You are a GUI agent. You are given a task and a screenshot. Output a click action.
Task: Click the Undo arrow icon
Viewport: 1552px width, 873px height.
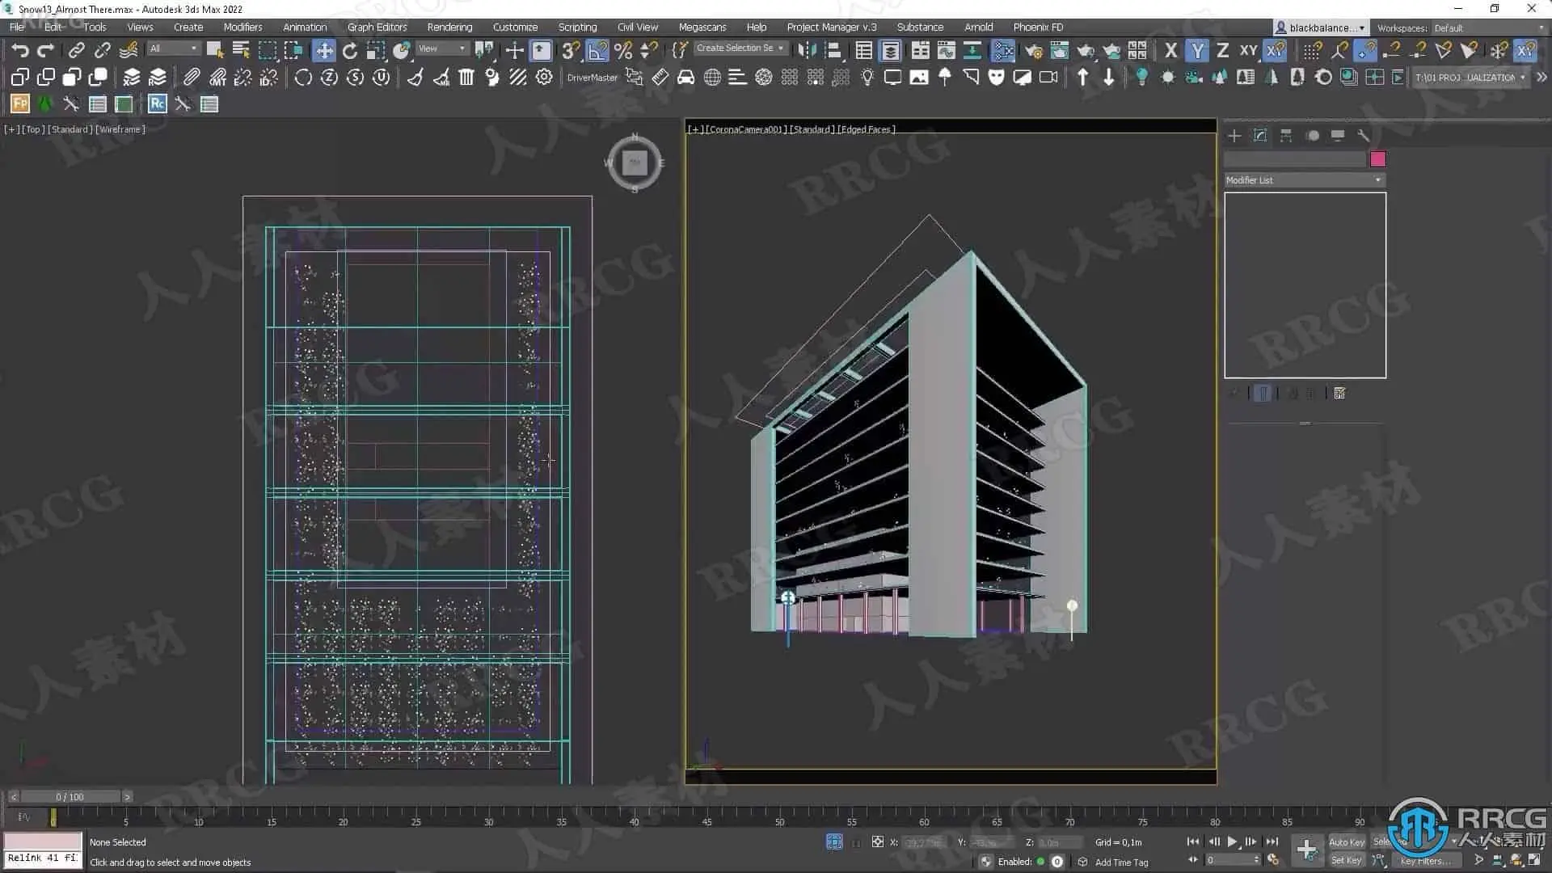pos(20,51)
